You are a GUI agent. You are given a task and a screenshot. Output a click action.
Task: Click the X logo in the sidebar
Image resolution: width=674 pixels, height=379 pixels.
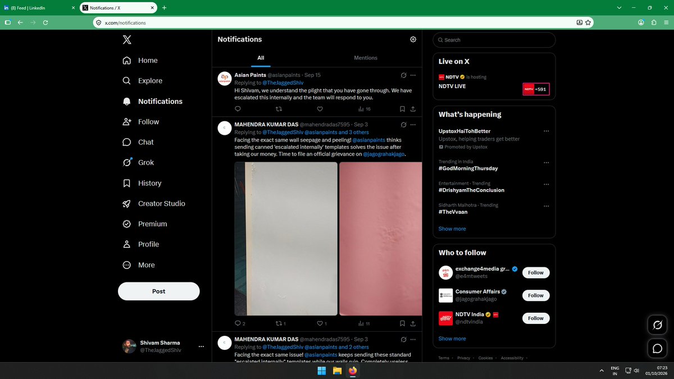[127, 39]
